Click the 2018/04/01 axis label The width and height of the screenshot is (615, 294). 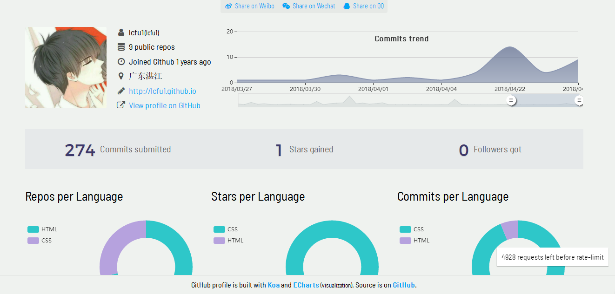tap(374, 89)
